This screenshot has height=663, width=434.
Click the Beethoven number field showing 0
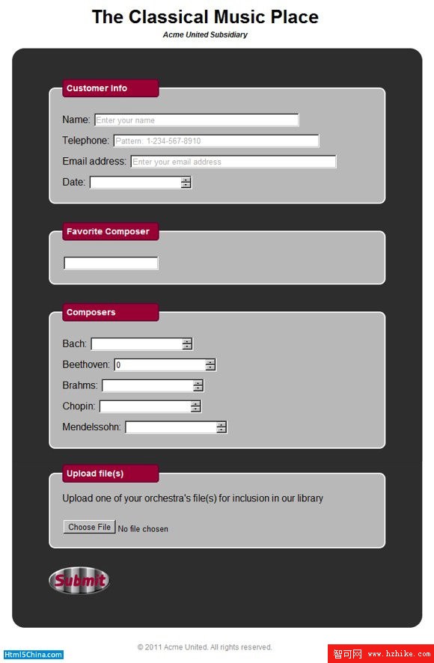(160, 364)
